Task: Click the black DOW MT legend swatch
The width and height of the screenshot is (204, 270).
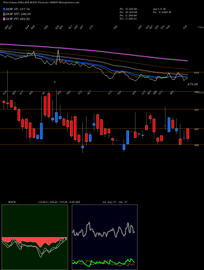Action: [4, 14]
